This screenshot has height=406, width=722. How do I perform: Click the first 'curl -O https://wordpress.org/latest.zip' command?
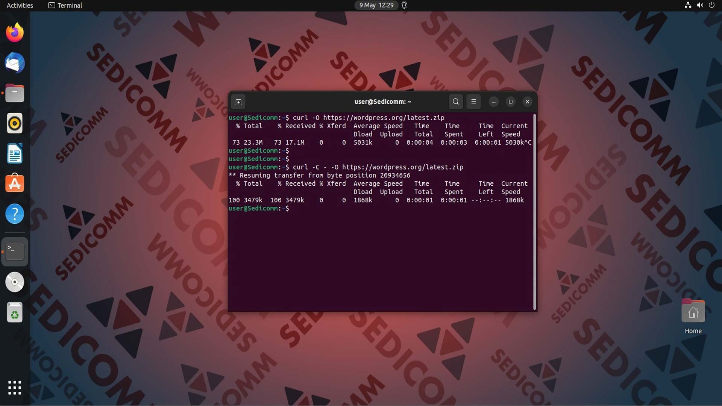(x=369, y=118)
